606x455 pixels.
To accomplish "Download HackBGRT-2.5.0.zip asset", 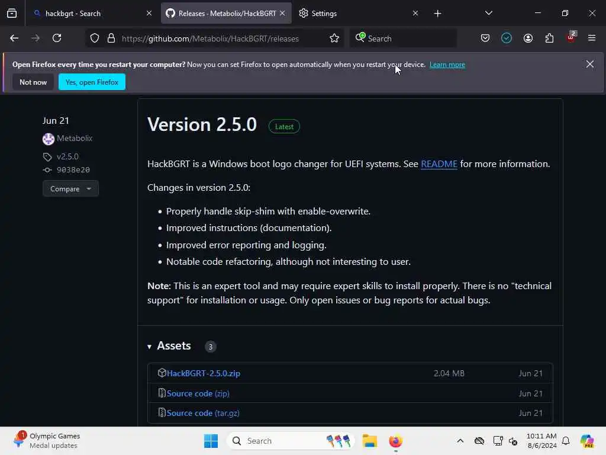I will tap(204, 373).
